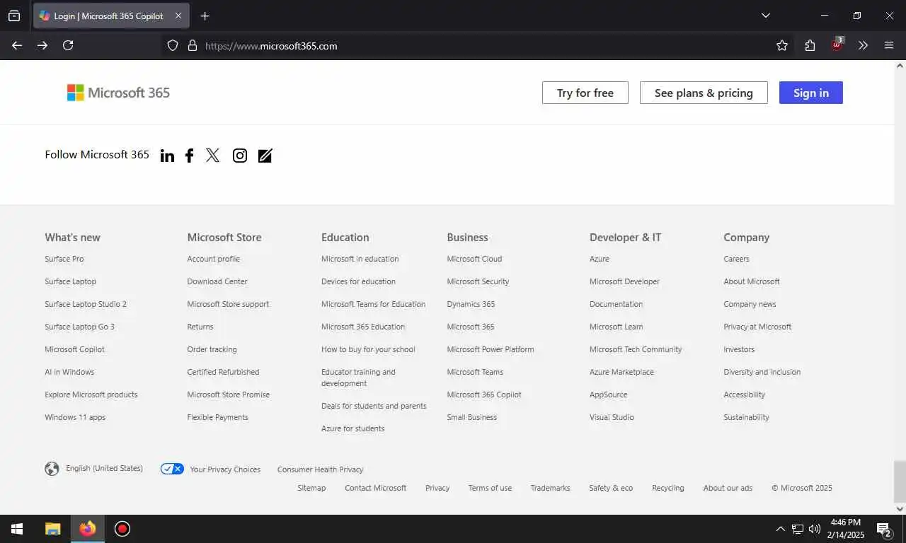The width and height of the screenshot is (906, 543).
Task: Open a new browser tab
Action: click(x=205, y=16)
